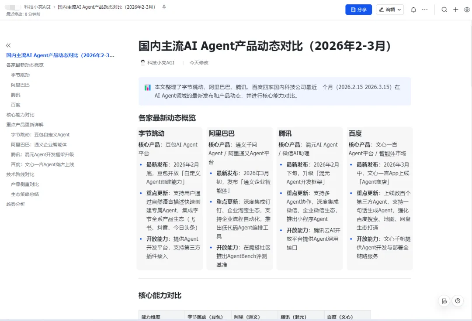This screenshot has height=321, width=472.
Task: Jump to 百度 outline entry
Action: [16, 105]
